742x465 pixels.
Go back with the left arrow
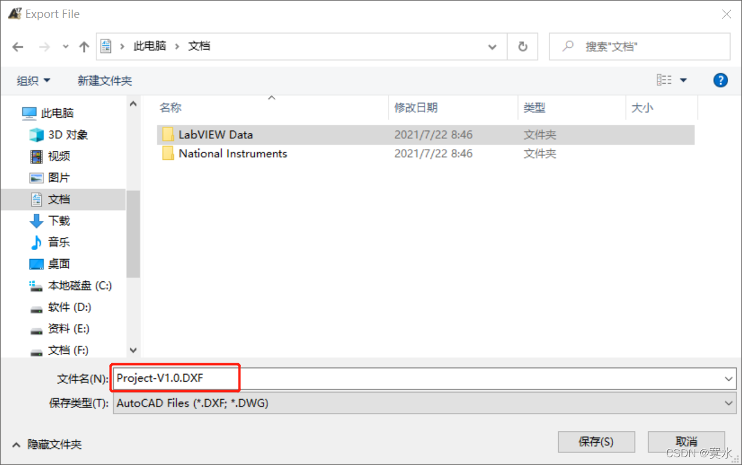(x=18, y=47)
